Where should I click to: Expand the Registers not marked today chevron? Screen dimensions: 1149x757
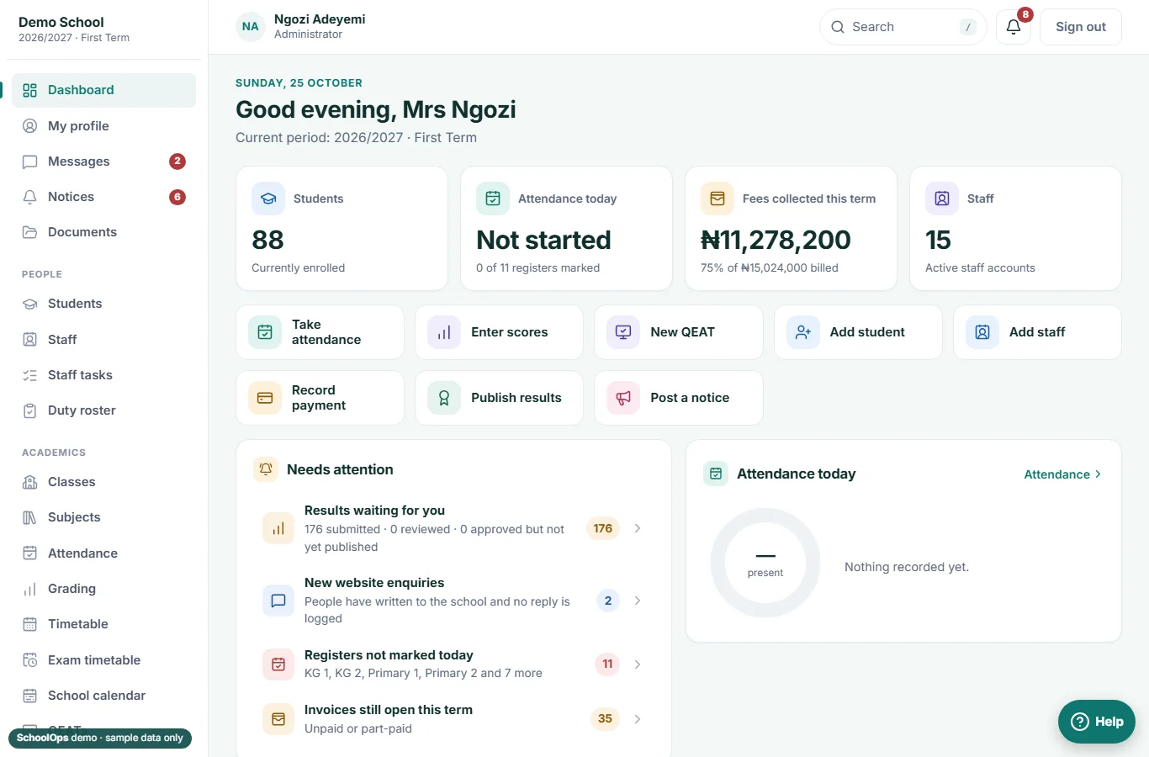(638, 664)
